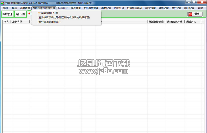The height and width of the screenshot is (133, 207).
Task: Open the 端口设置 menu
Action: tap(189, 8)
